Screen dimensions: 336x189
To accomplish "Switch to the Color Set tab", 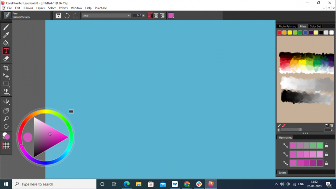I will tap(315, 26).
